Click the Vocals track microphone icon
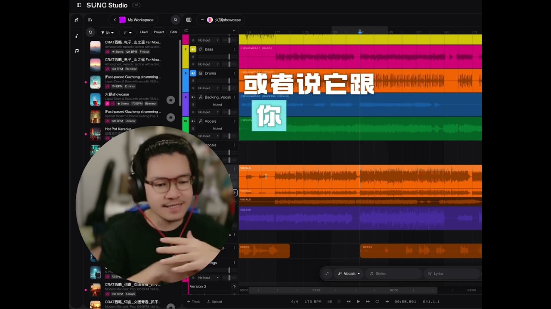 pos(201,121)
